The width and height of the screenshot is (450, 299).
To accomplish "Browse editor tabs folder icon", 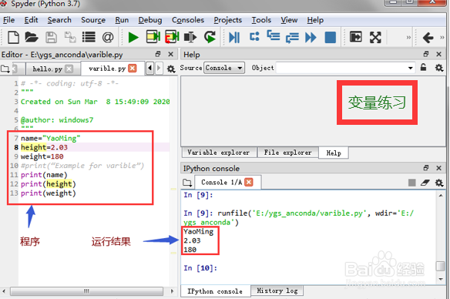I will coord(5,69).
